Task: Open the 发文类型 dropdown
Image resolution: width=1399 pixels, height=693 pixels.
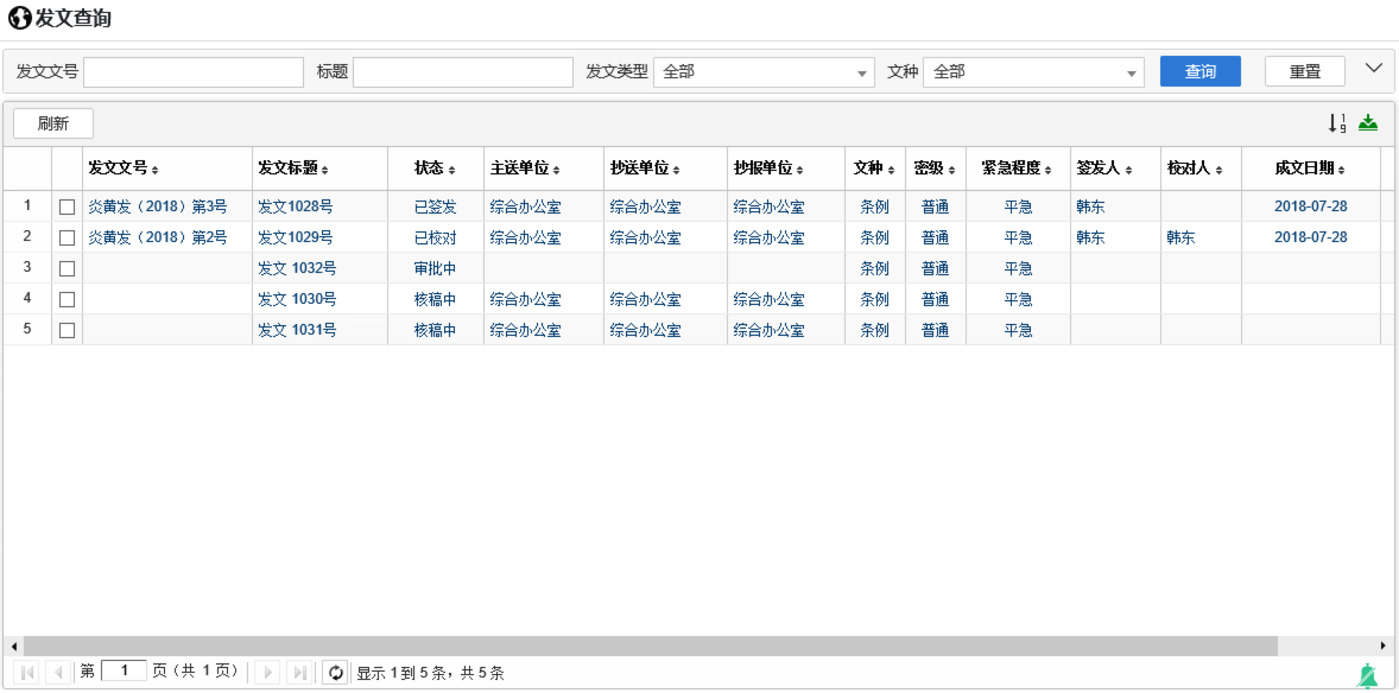Action: tap(764, 72)
